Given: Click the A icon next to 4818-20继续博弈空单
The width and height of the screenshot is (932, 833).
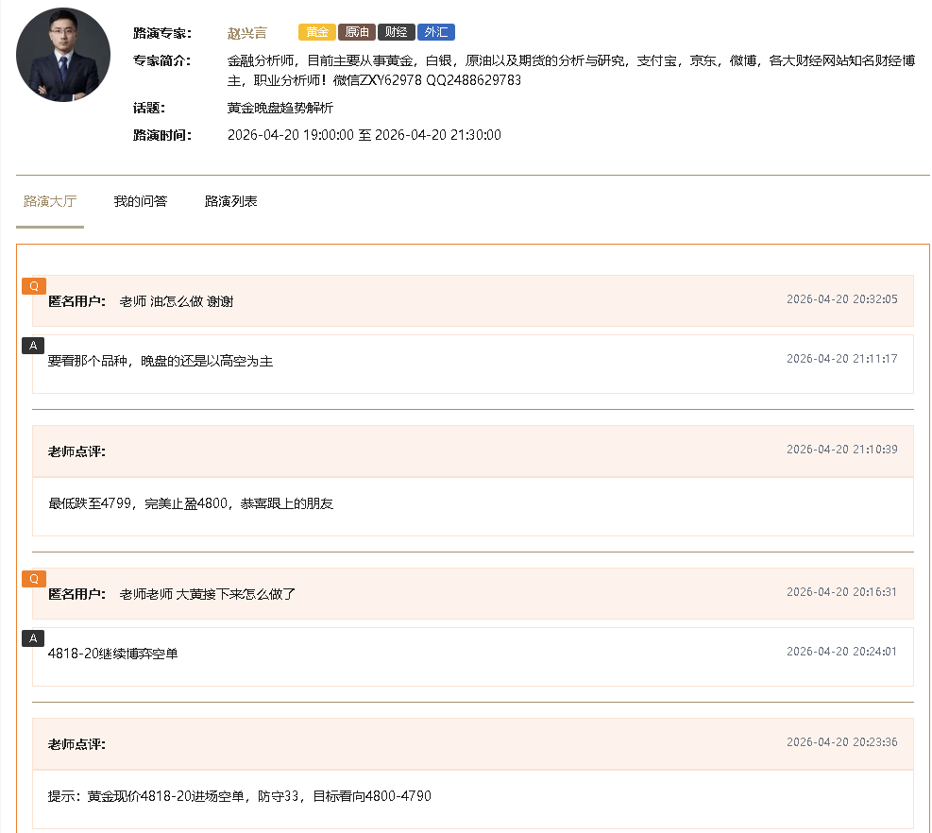Looking at the screenshot, I should point(34,638).
